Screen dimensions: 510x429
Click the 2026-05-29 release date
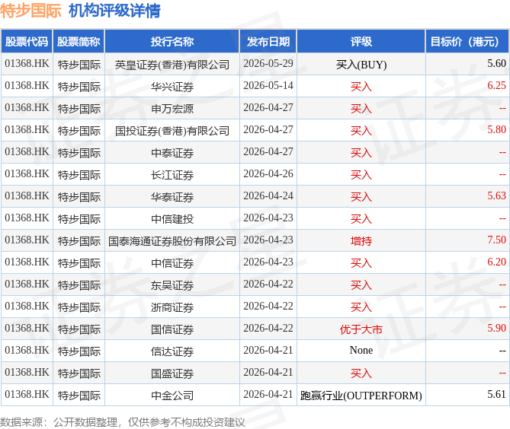point(268,63)
